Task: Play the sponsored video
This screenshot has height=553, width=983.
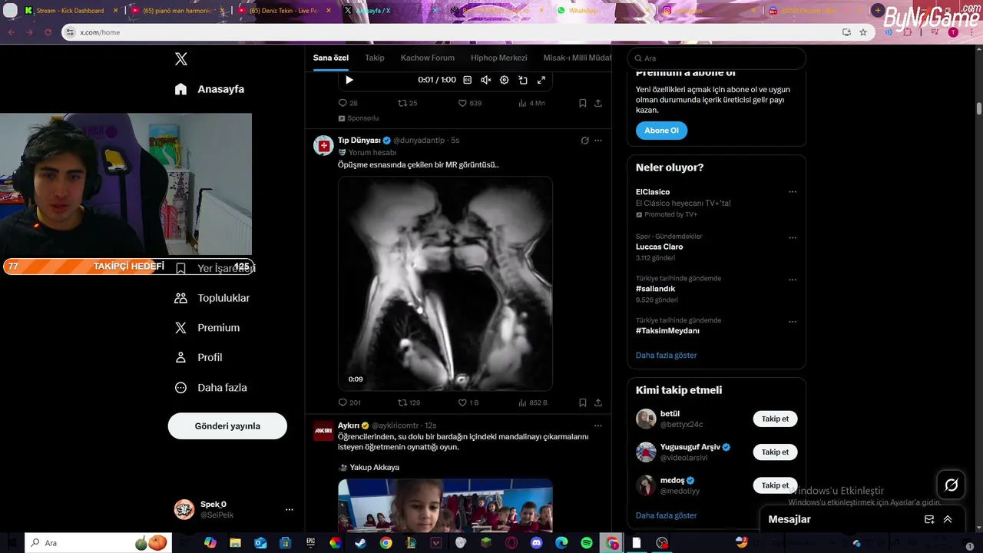Action: click(349, 80)
